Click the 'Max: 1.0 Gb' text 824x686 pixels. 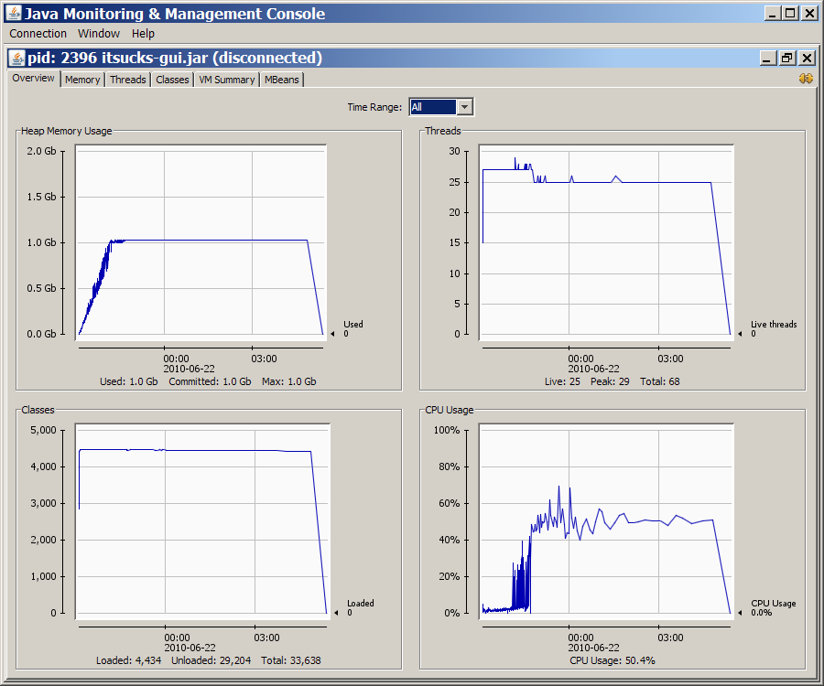pos(289,381)
